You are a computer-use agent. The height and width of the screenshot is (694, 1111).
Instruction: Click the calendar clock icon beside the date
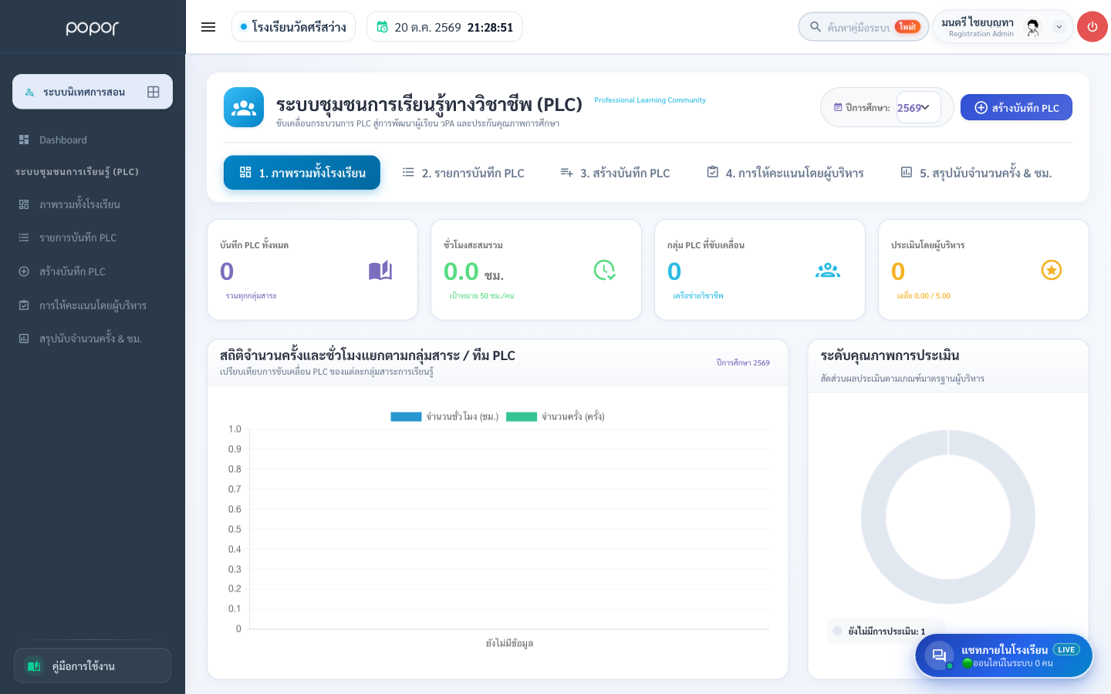382,27
